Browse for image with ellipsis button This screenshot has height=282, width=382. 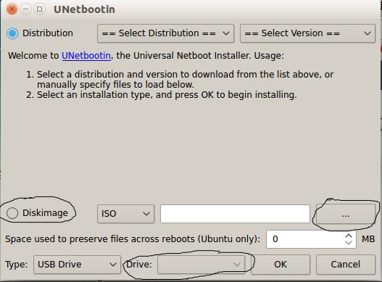346,215
